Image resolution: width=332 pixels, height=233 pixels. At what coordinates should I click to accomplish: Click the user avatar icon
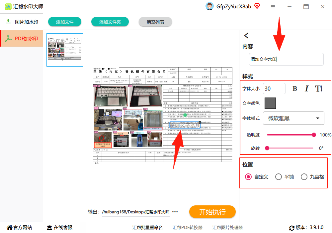pos(209,6)
